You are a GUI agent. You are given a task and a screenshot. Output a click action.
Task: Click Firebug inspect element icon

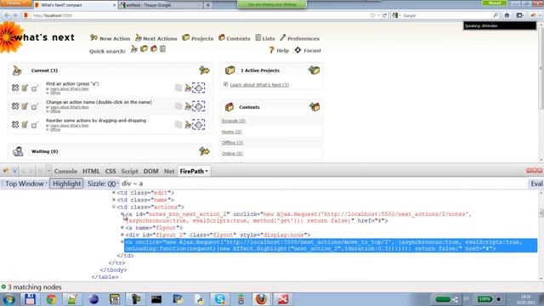click(x=14, y=170)
